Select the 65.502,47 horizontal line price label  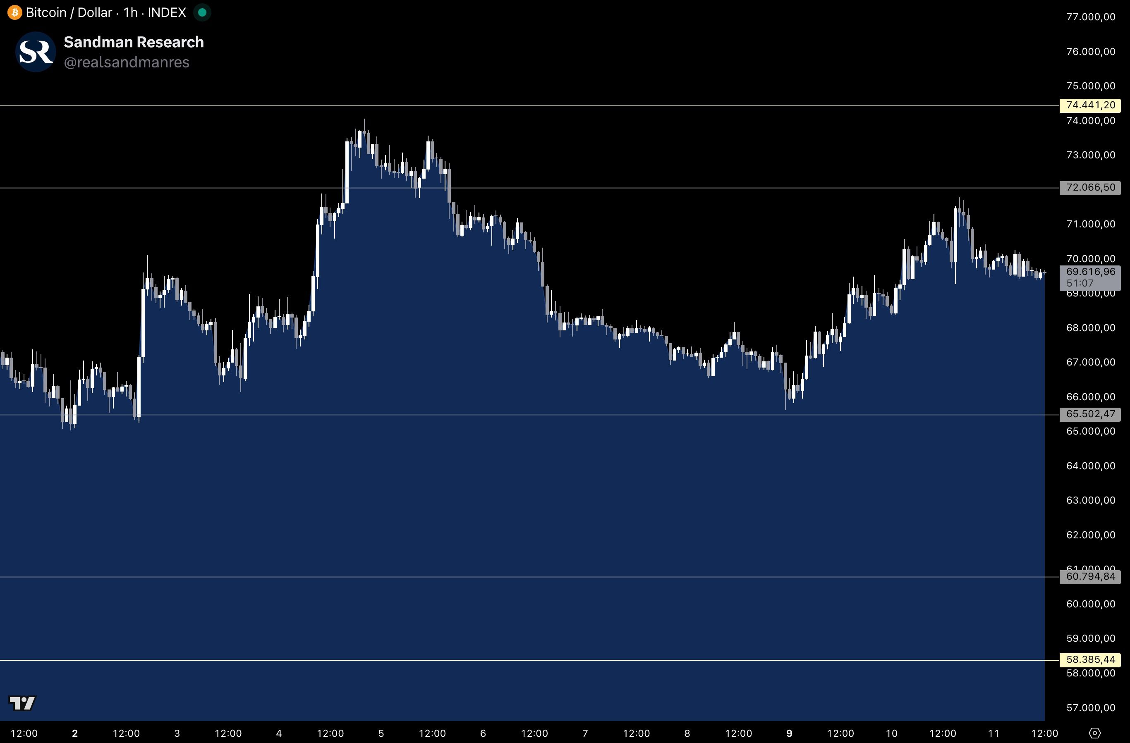[1090, 414]
